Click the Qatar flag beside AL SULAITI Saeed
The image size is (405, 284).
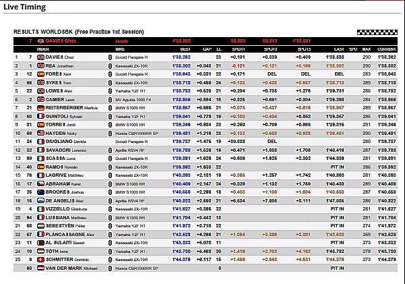[x=40, y=243]
